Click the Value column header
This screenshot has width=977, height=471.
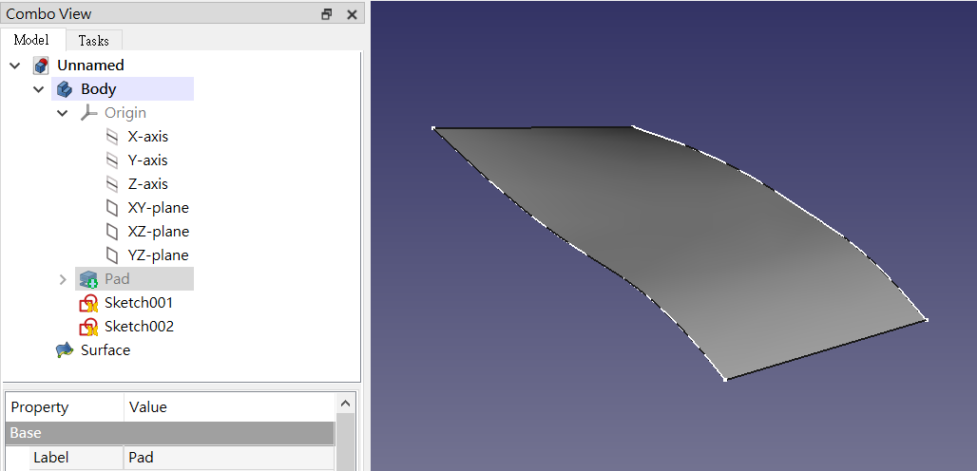[229, 407]
